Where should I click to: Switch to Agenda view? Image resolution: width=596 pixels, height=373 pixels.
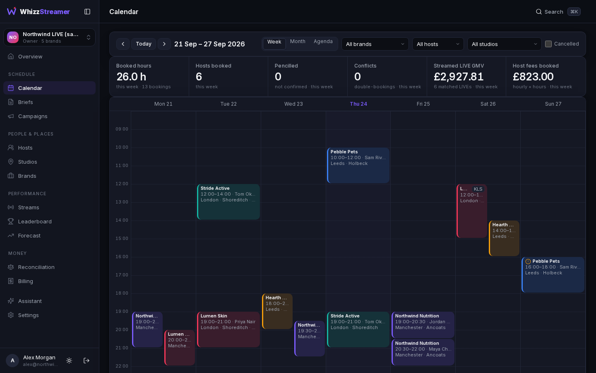pyautogui.click(x=323, y=41)
